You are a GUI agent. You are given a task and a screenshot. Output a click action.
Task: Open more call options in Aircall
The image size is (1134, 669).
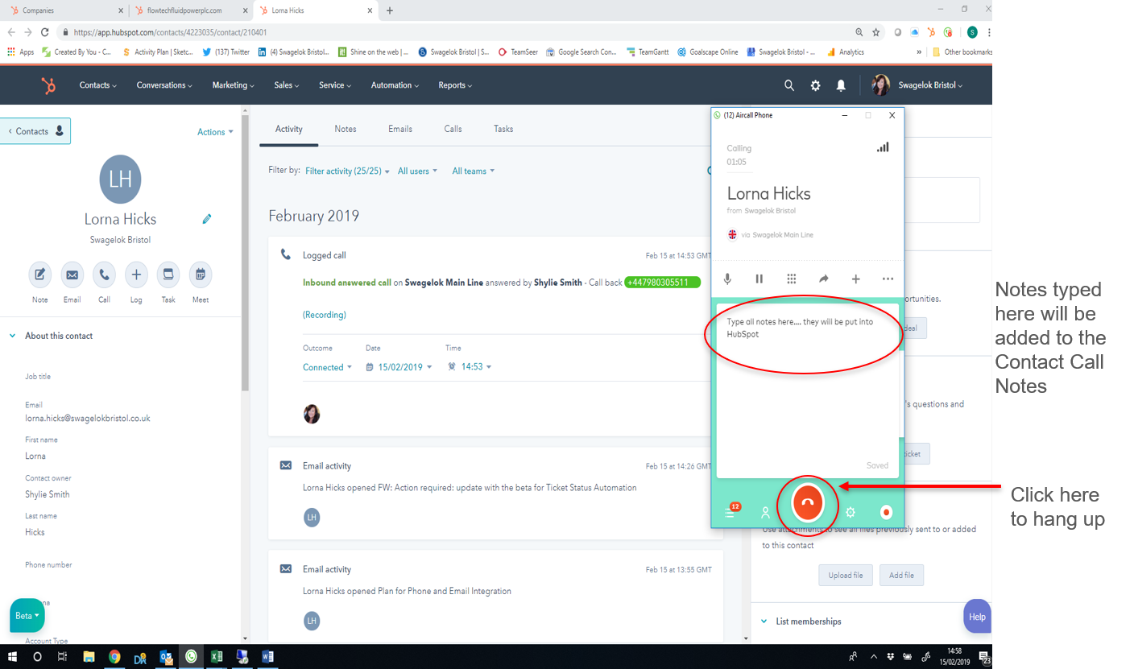pyautogui.click(x=888, y=279)
